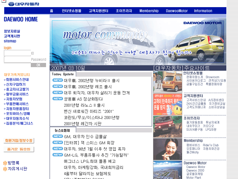Open the sitemap link
The height and width of the screenshot is (179, 238).
pyautogui.click(x=10, y=41)
